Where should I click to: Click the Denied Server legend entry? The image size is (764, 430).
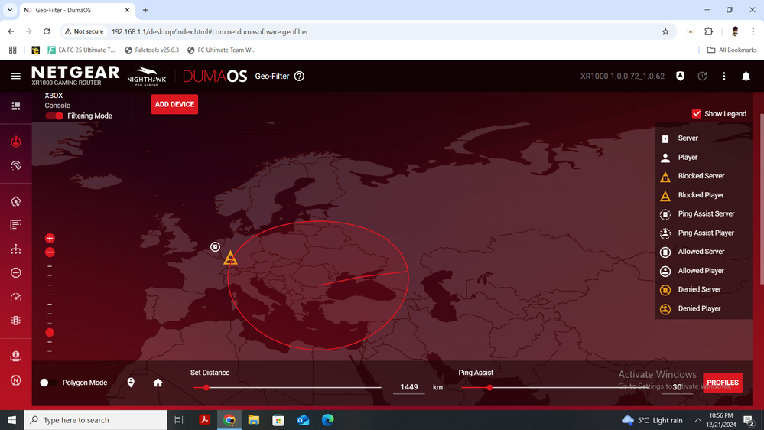(x=690, y=289)
